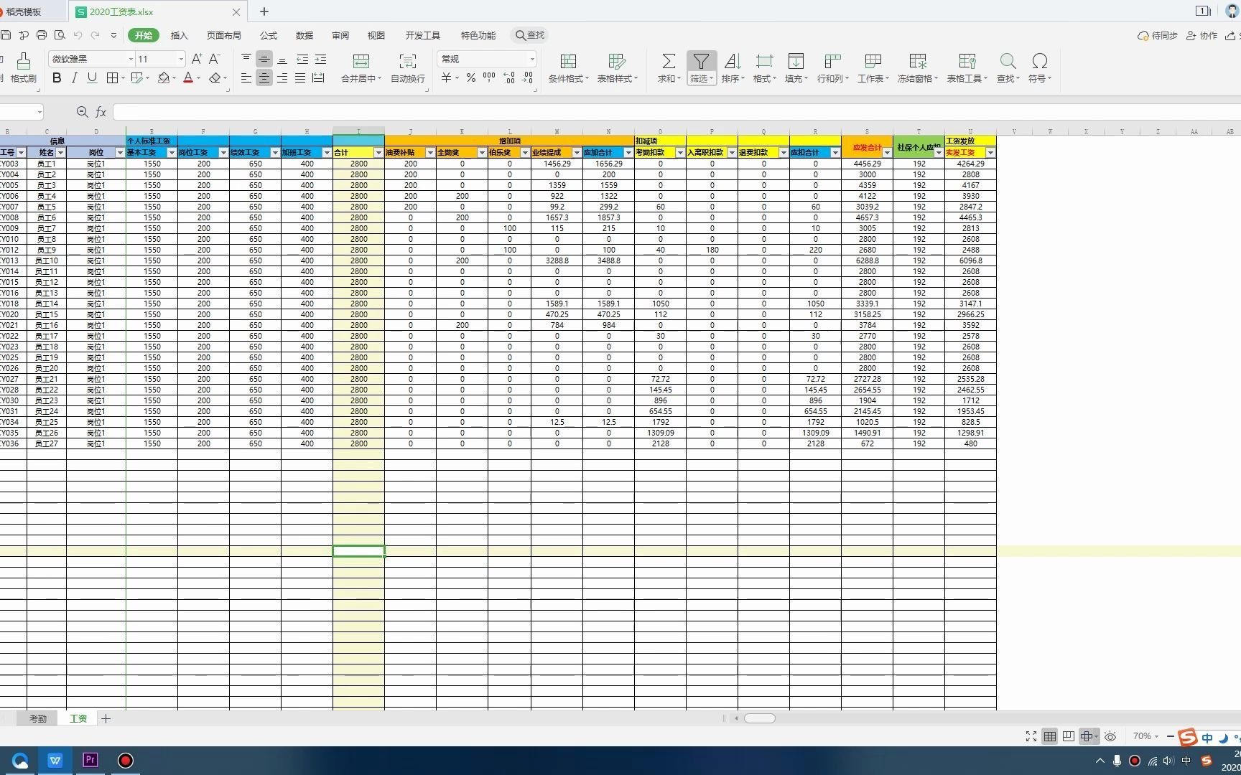Decrease font size with the A- icon
This screenshot has width=1241, height=775.
click(x=214, y=59)
